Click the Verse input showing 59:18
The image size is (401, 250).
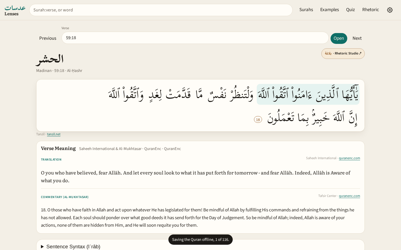[195, 38]
